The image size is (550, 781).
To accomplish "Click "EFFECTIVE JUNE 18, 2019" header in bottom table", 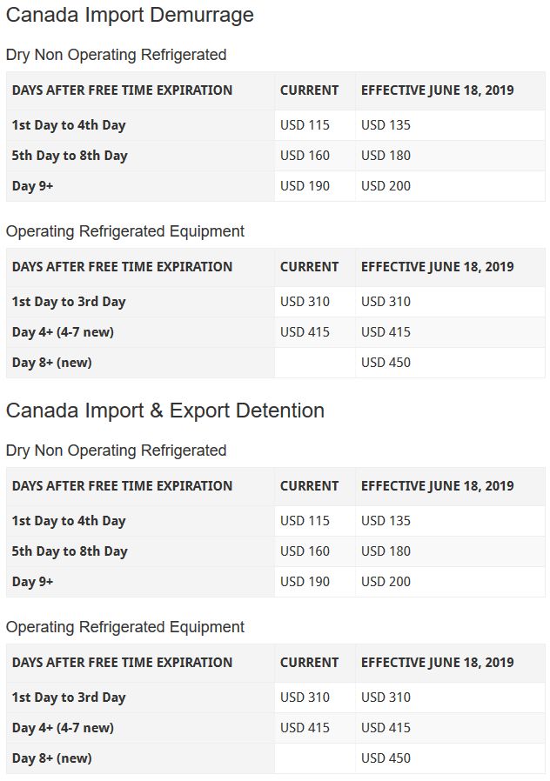I will pos(437,663).
